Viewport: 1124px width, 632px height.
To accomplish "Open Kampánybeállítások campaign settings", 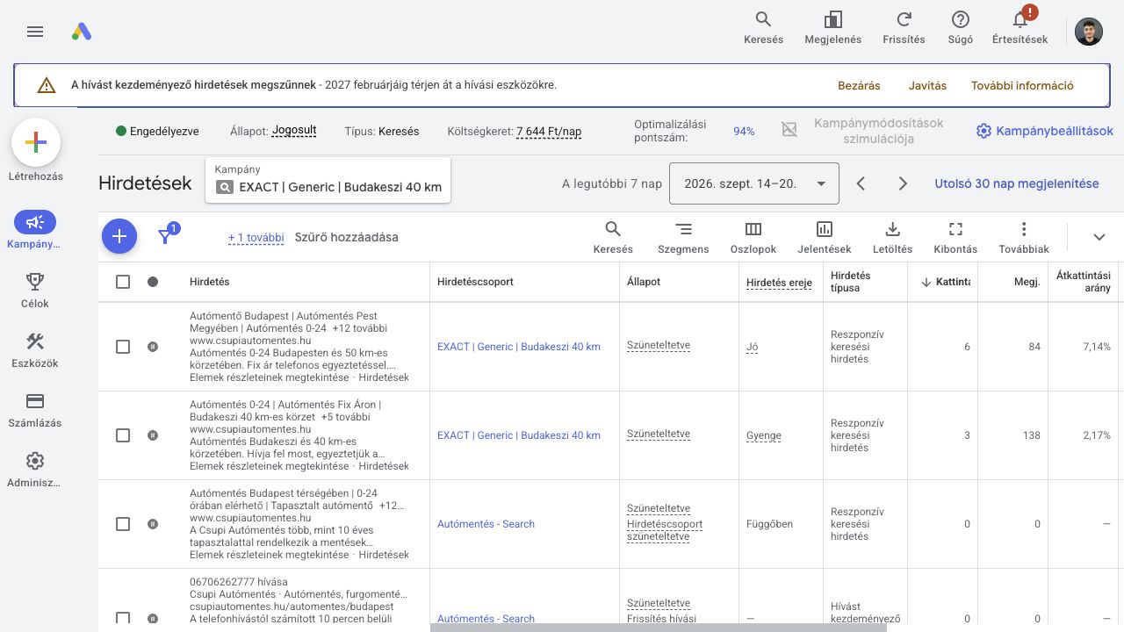I will tap(1044, 131).
